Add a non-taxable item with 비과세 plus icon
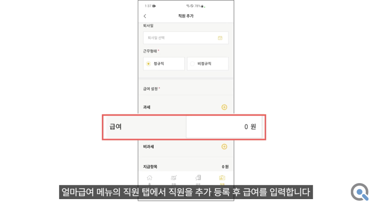The width and height of the screenshot is (372, 202). click(224, 147)
